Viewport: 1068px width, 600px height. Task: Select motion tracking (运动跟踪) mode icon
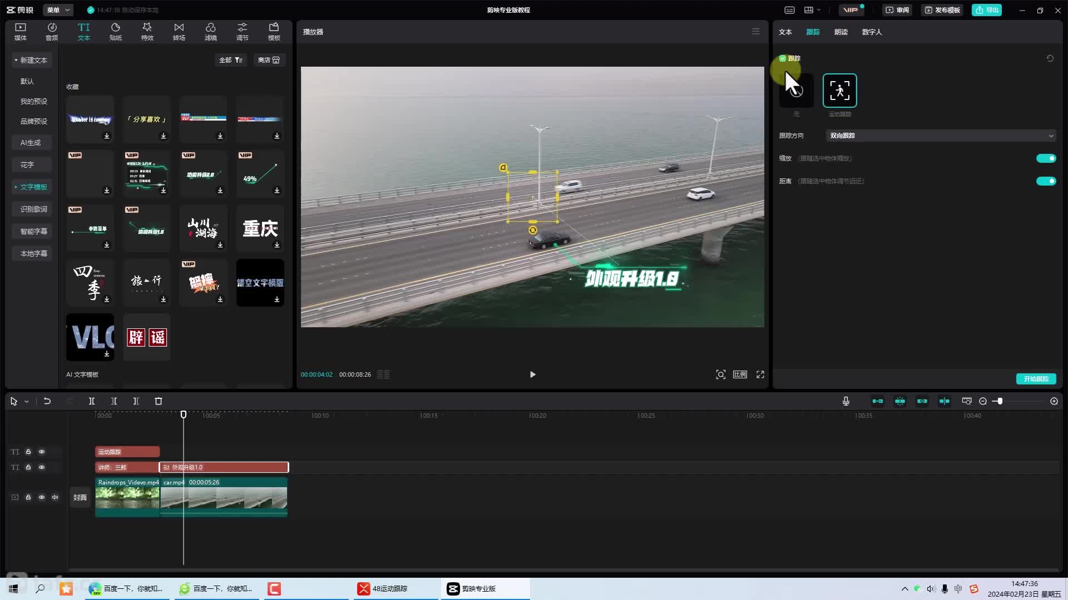[840, 91]
